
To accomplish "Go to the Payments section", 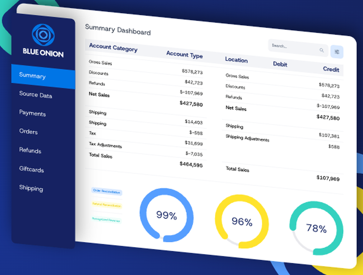I will coord(32,113).
